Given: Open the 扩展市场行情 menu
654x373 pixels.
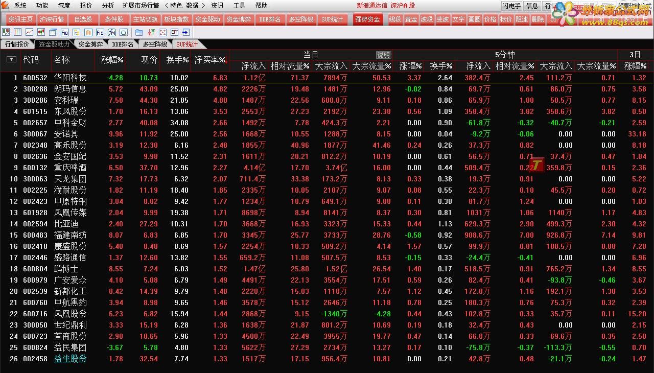Looking at the screenshot, I should [141, 6].
